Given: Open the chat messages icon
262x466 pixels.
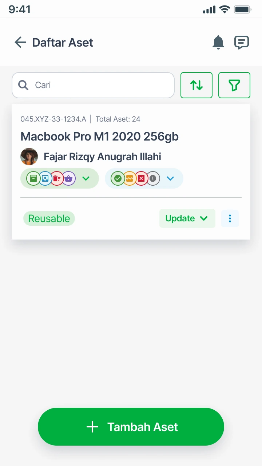Looking at the screenshot, I should coord(242,43).
